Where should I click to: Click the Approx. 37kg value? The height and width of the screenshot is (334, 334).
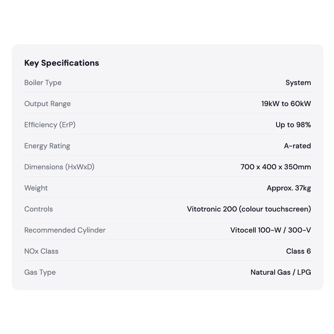pyautogui.click(x=289, y=188)
